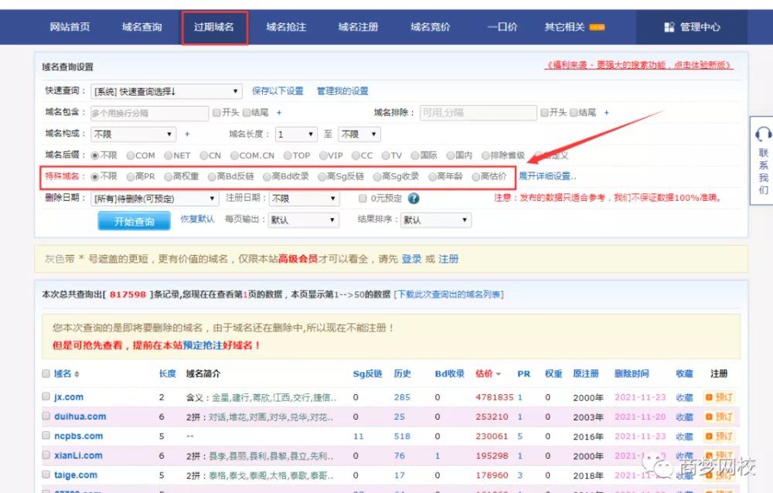
Task: Choose the 高权重 radio option
Action: tap(169, 176)
